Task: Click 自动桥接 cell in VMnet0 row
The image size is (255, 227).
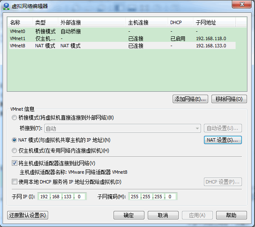Action: pyautogui.click(x=71, y=31)
